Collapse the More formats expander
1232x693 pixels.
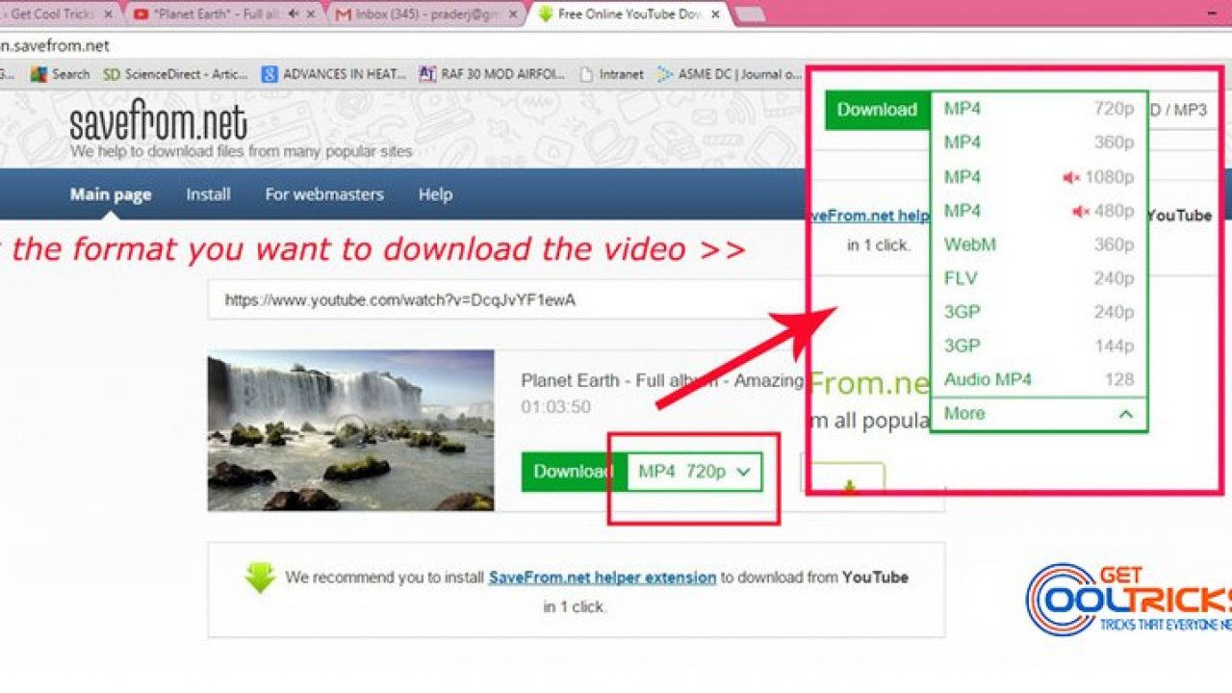click(x=1039, y=414)
